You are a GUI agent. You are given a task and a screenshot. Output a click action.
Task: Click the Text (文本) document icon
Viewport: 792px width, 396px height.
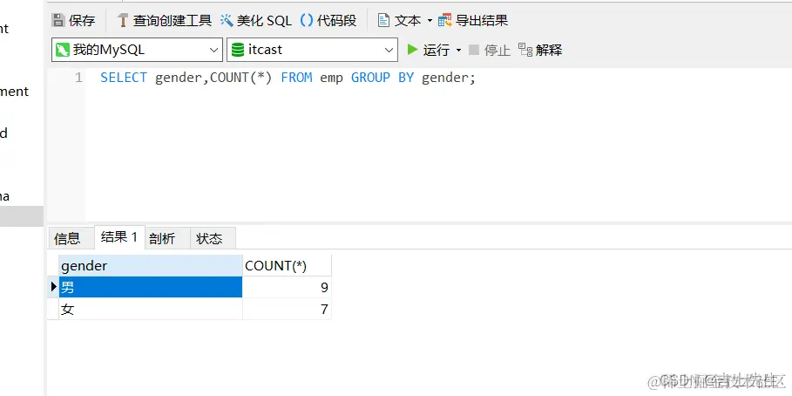click(384, 20)
